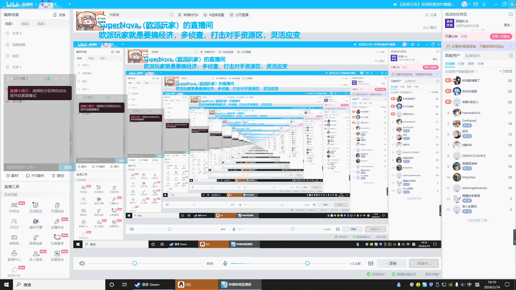
Task: Select the 月榜 ranking tab
Action: pyautogui.click(x=481, y=64)
